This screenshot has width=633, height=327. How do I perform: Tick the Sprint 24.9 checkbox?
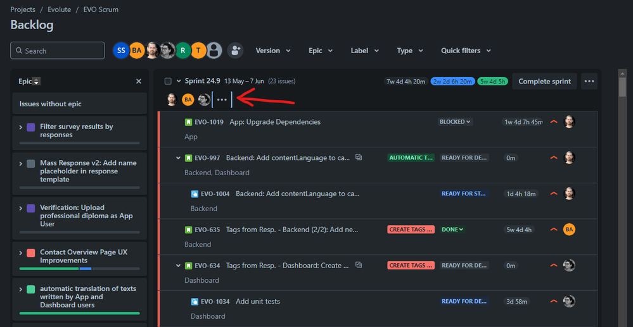pyautogui.click(x=168, y=82)
